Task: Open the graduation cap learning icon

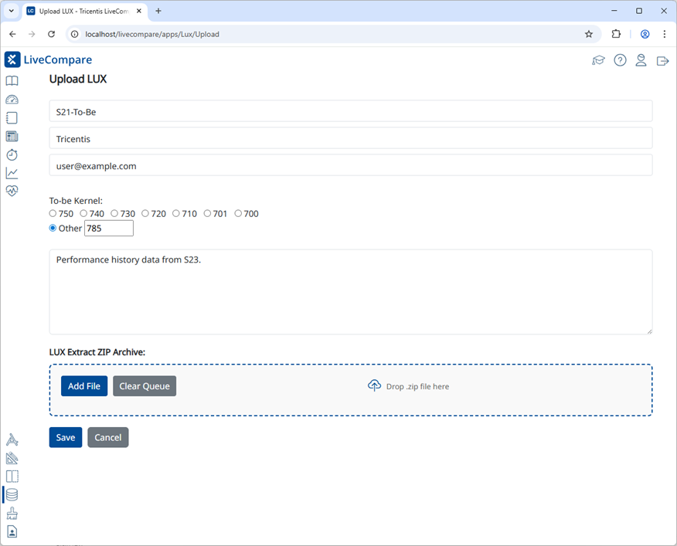Action: tap(598, 59)
